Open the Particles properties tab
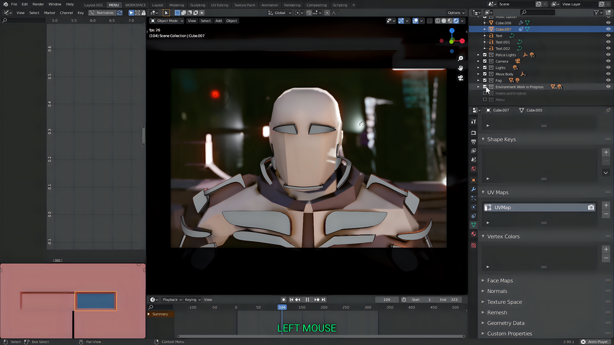This screenshot has width=614, height=345. (x=473, y=198)
